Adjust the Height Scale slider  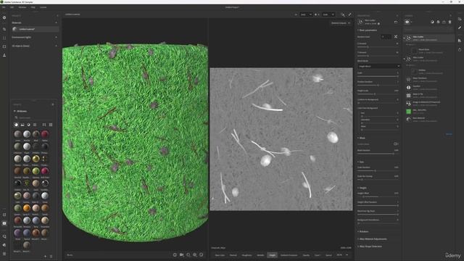(x=378, y=94)
